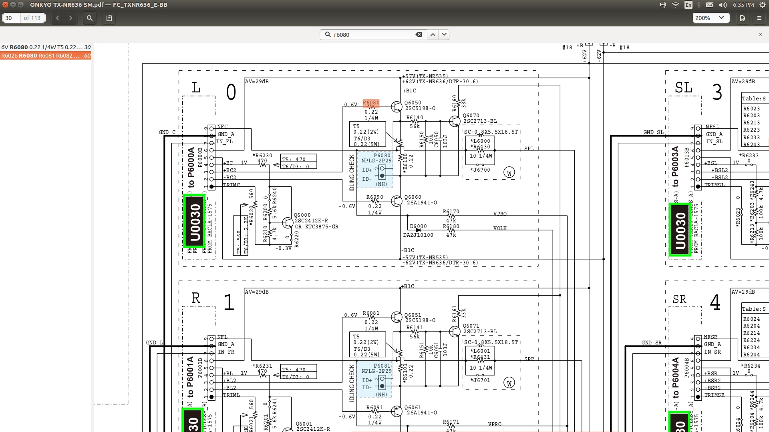Jump to previous search match
769x432 pixels.
[433, 35]
